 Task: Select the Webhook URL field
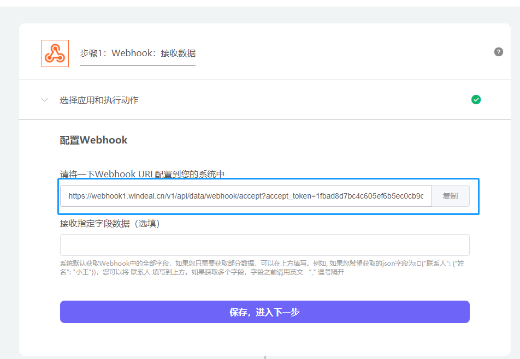coord(246,196)
